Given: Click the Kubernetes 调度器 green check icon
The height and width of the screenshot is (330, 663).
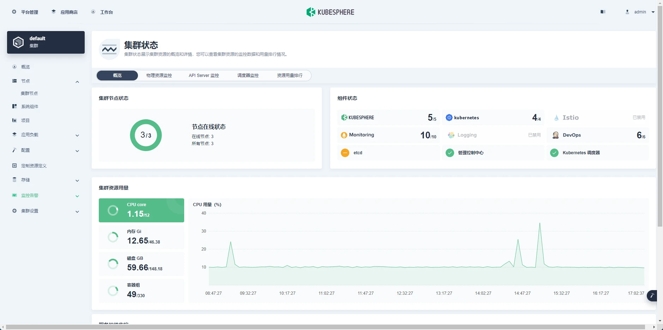Looking at the screenshot, I should tap(554, 153).
